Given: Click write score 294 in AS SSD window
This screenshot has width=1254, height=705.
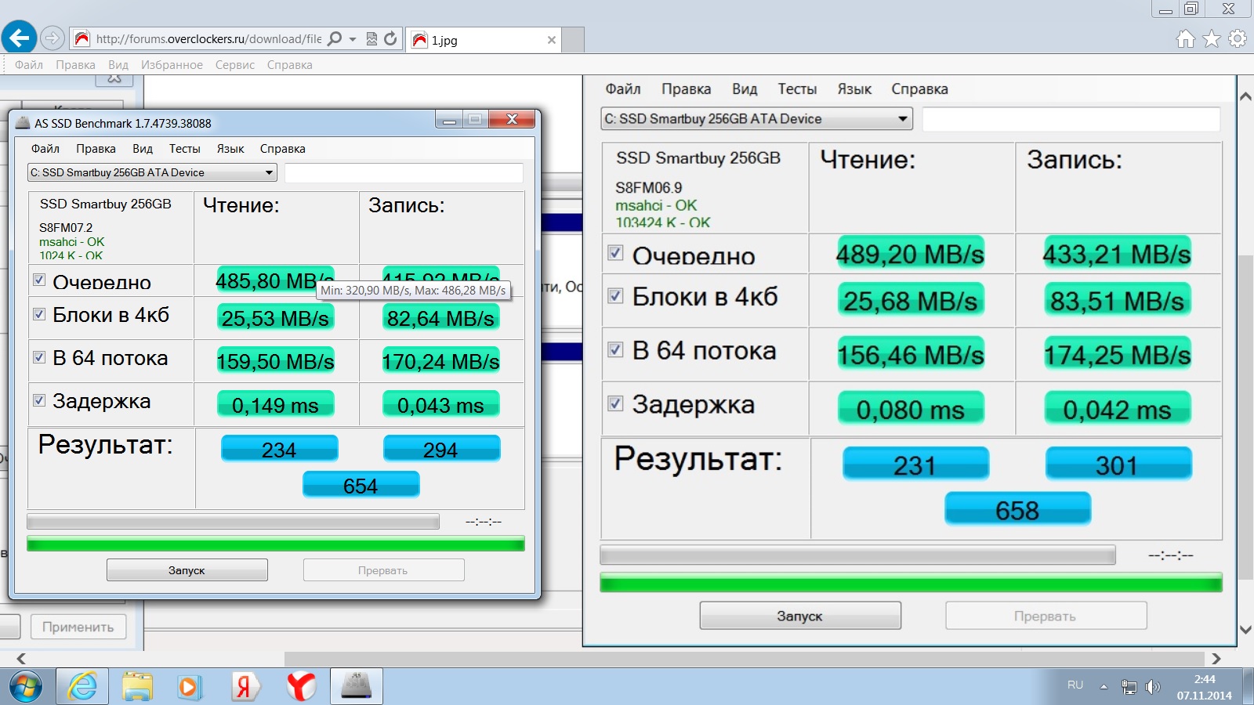Looking at the screenshot, I should (440, 449).
